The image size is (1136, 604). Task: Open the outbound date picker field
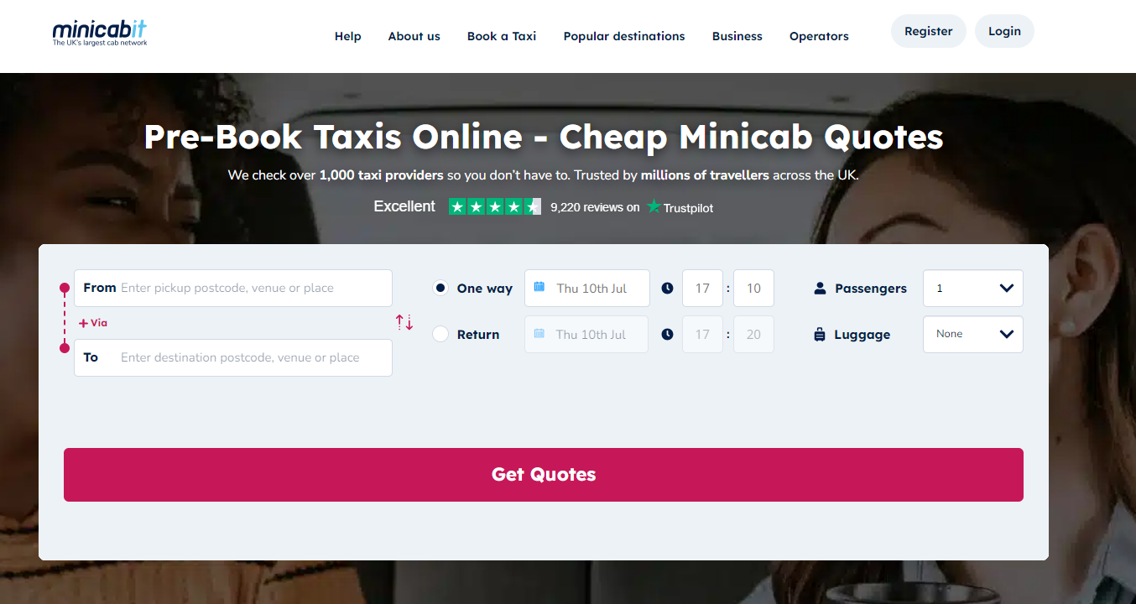(587, 288)
